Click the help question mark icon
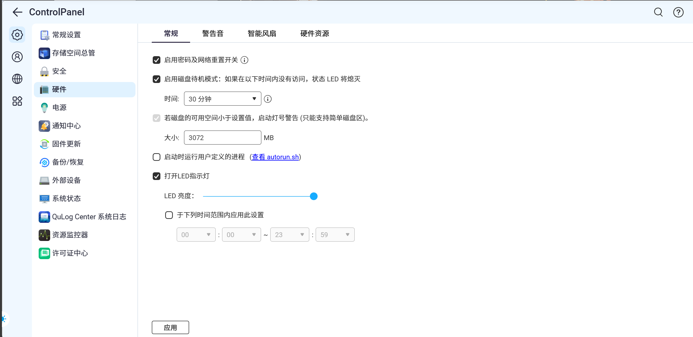Screen dimensions: 693x337 tap(678, 12)
